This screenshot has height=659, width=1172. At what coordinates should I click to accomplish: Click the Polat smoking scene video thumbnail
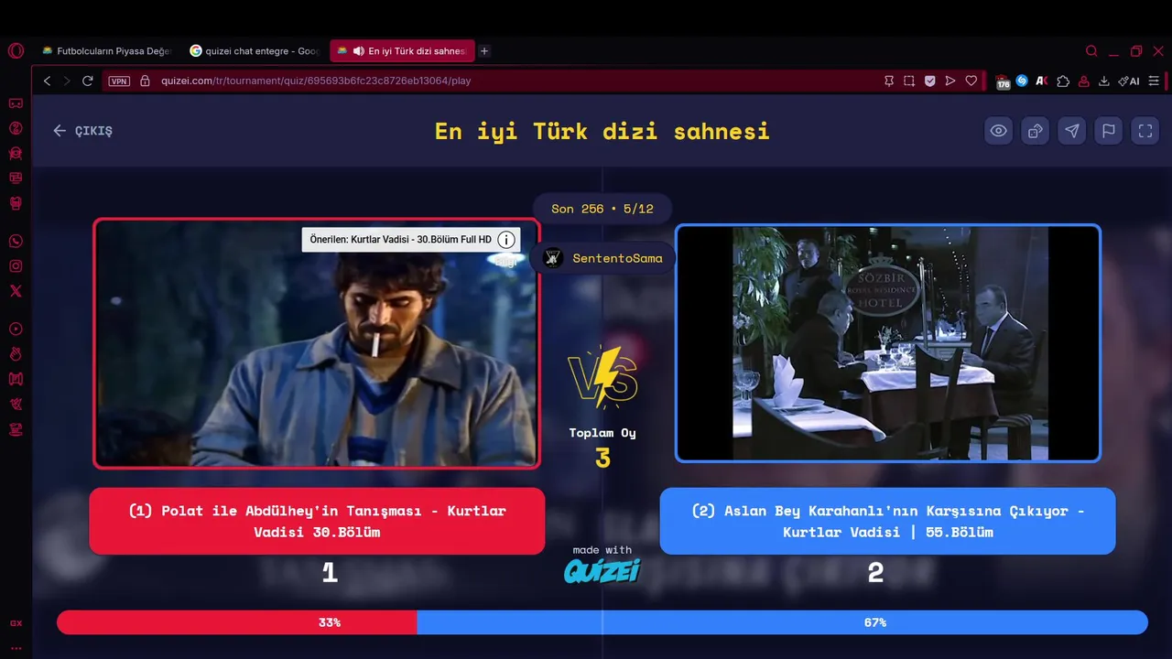(x=317, y=343)
